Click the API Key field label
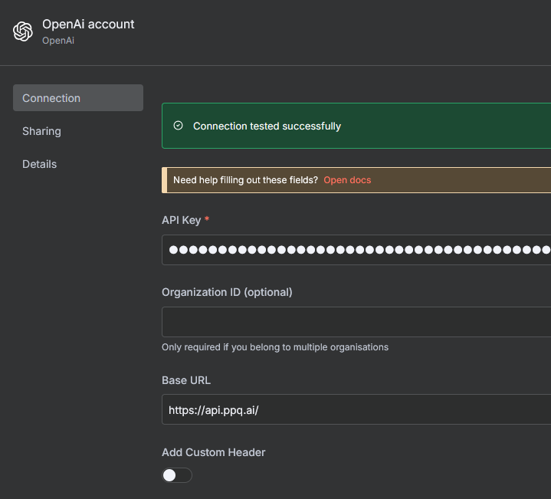551x499 pixels. pos(181,220)
